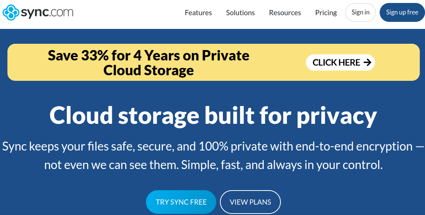The height and width of the screenshot is (215, 425).
Task: Open the Features menu
Action: point(198,13)
